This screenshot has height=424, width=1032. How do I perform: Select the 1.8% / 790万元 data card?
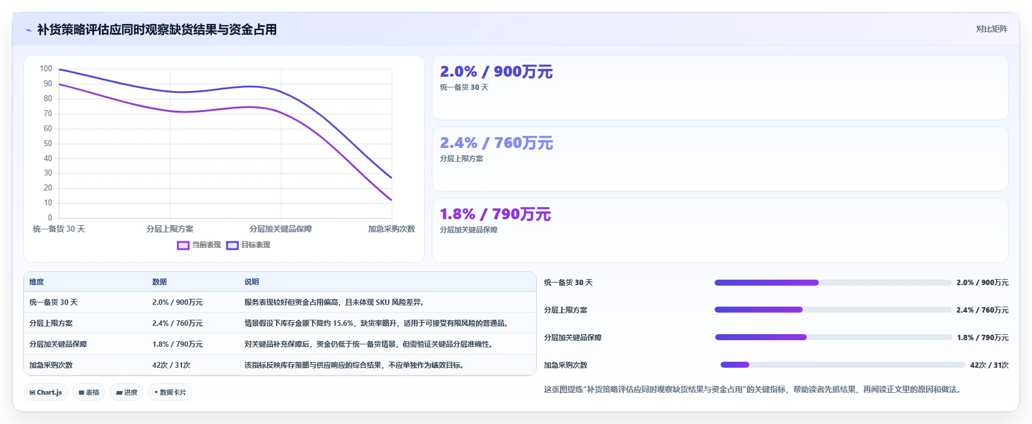[720, 231]
